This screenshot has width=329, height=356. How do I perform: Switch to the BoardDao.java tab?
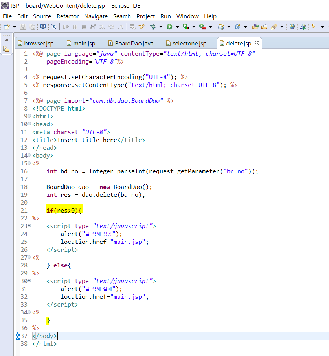coord(131,44)
